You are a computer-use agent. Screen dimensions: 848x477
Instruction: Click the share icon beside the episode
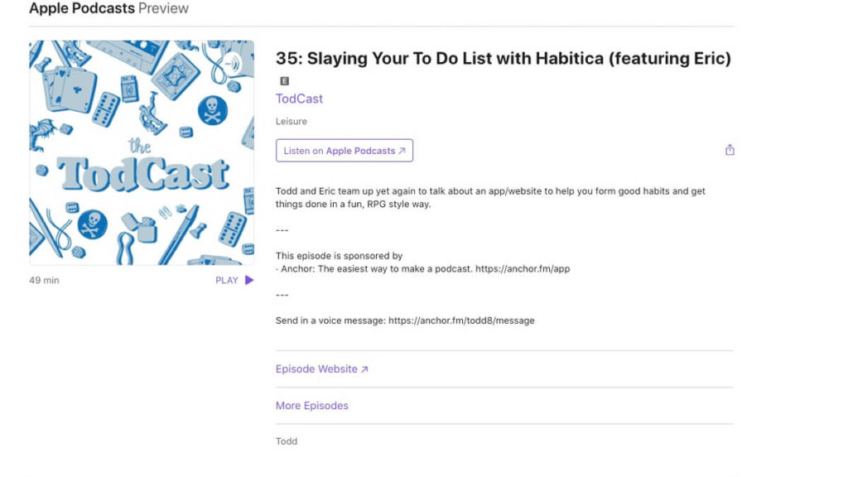(x=730, y=150)
